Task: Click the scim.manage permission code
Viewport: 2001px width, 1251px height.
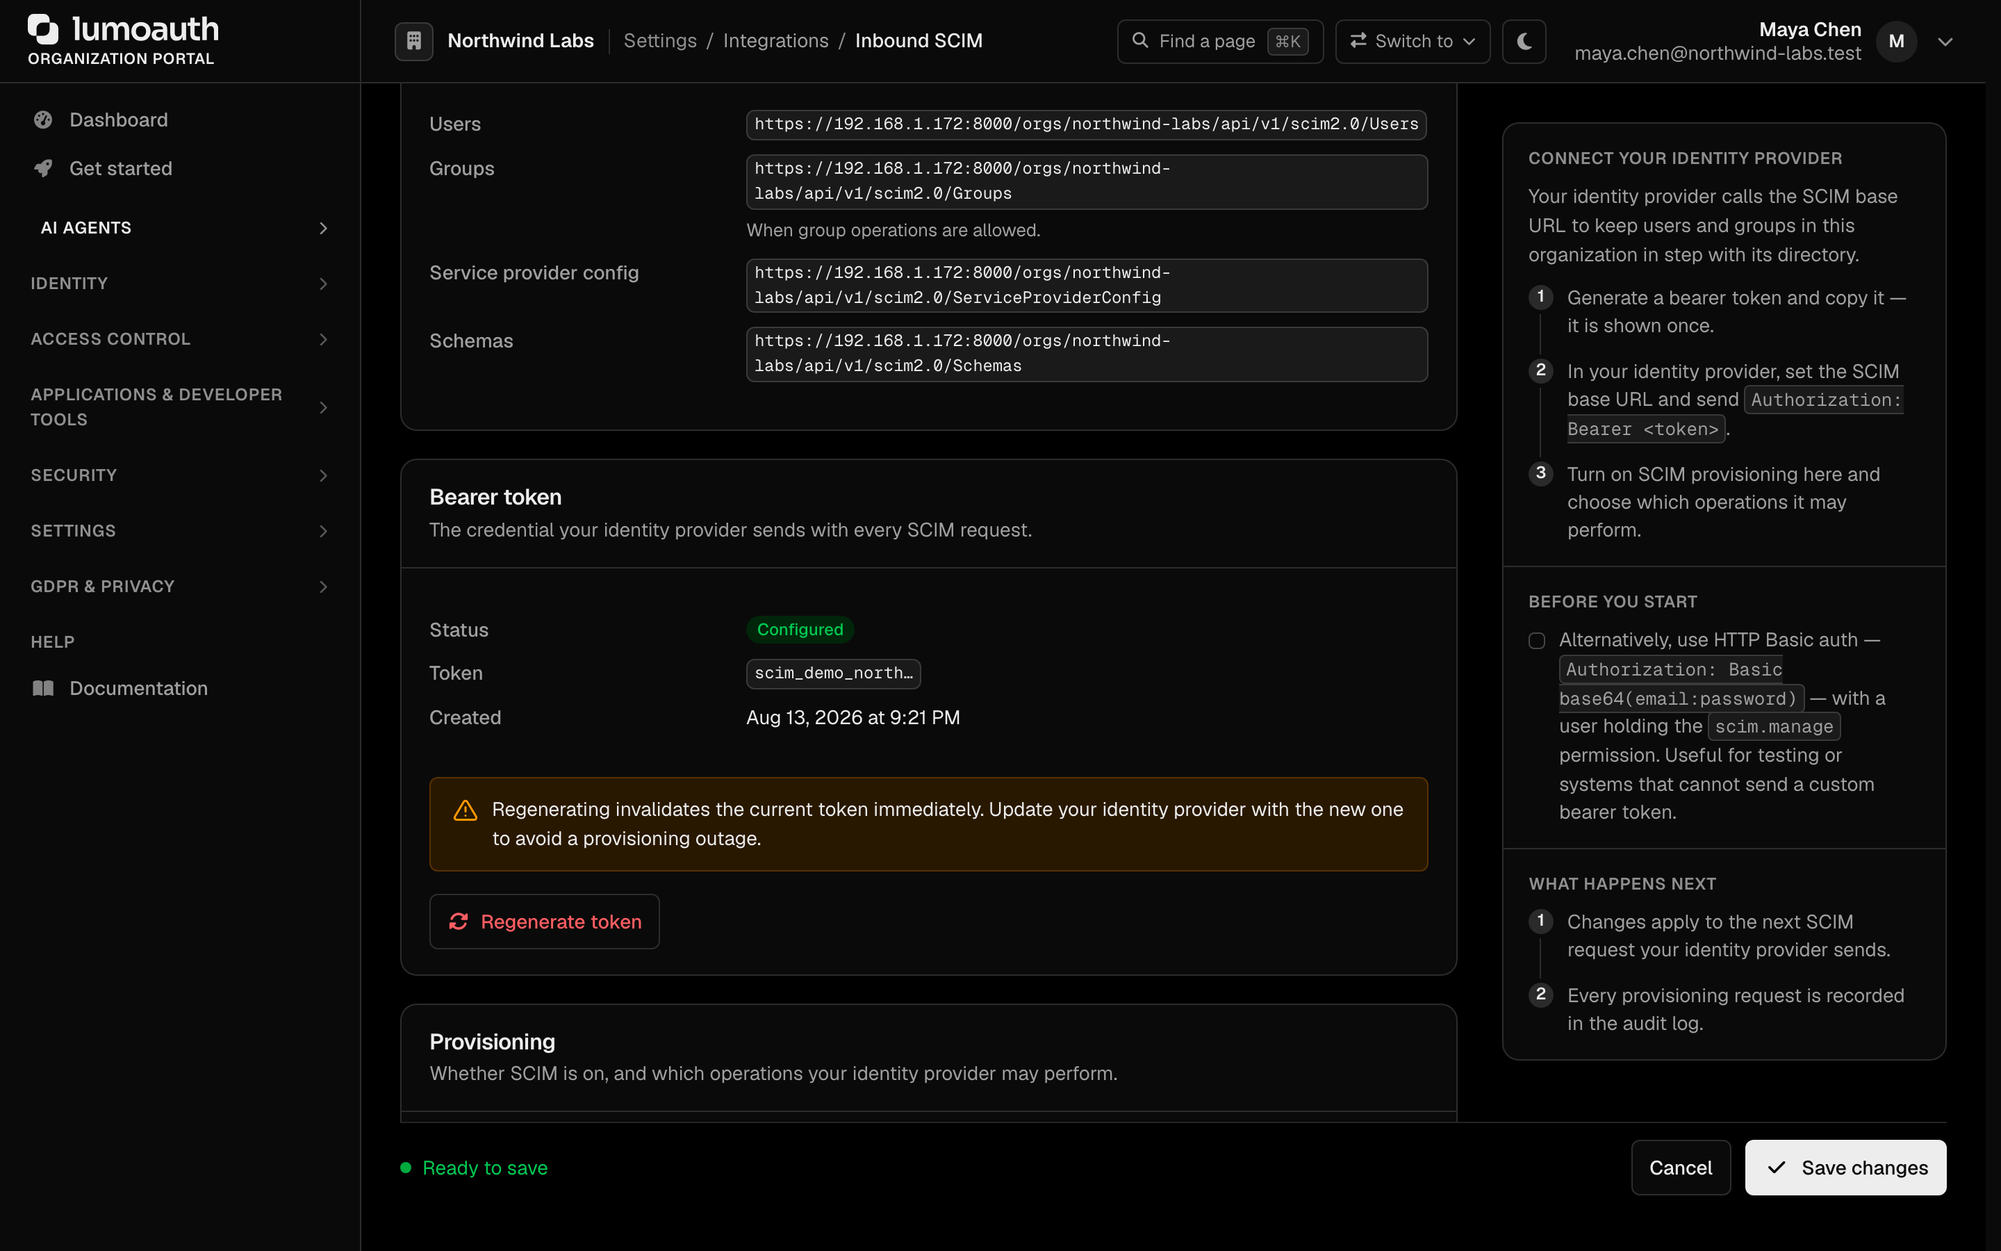Action: pos(1774,726)
